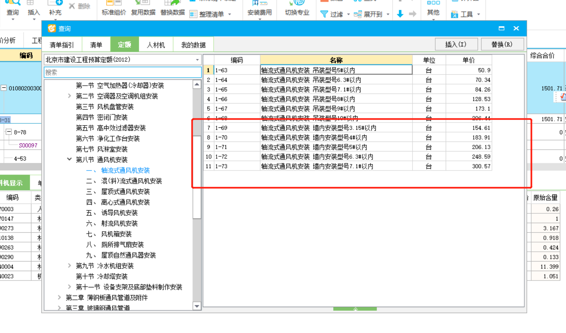Image resolution: width=566 pixels, height=333 pixels.
Task: Select 二、混(斜)流式通风机安装
Action: coord(124,181)
